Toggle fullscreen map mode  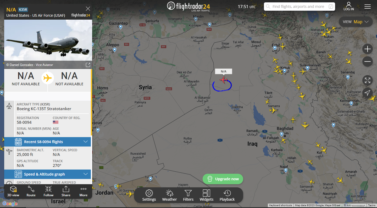pyautogui.click(x=368, y=80)
